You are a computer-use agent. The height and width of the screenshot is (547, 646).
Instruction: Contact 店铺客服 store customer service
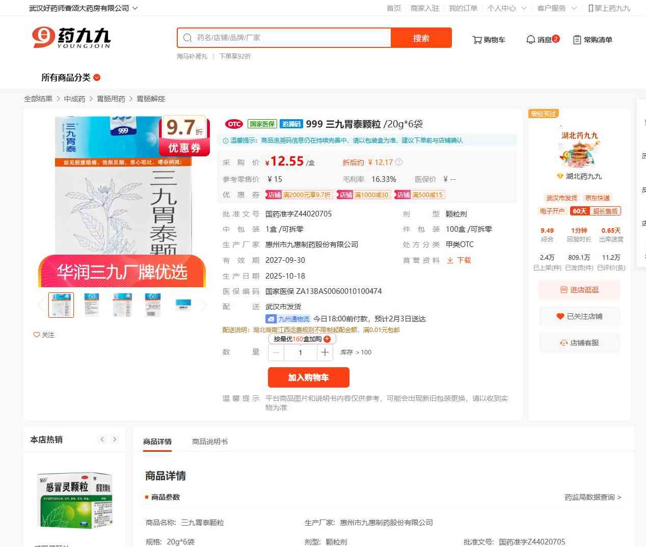point(579,343)
